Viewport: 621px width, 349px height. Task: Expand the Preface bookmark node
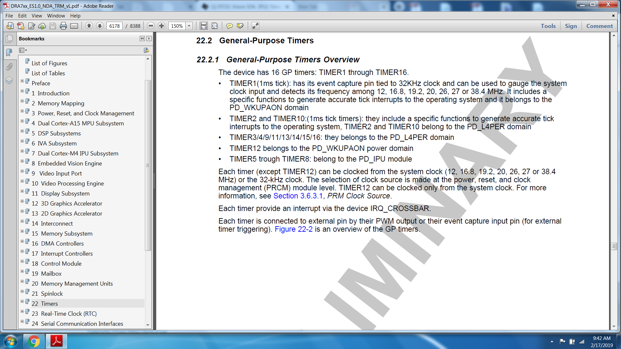tap(22, 81)
